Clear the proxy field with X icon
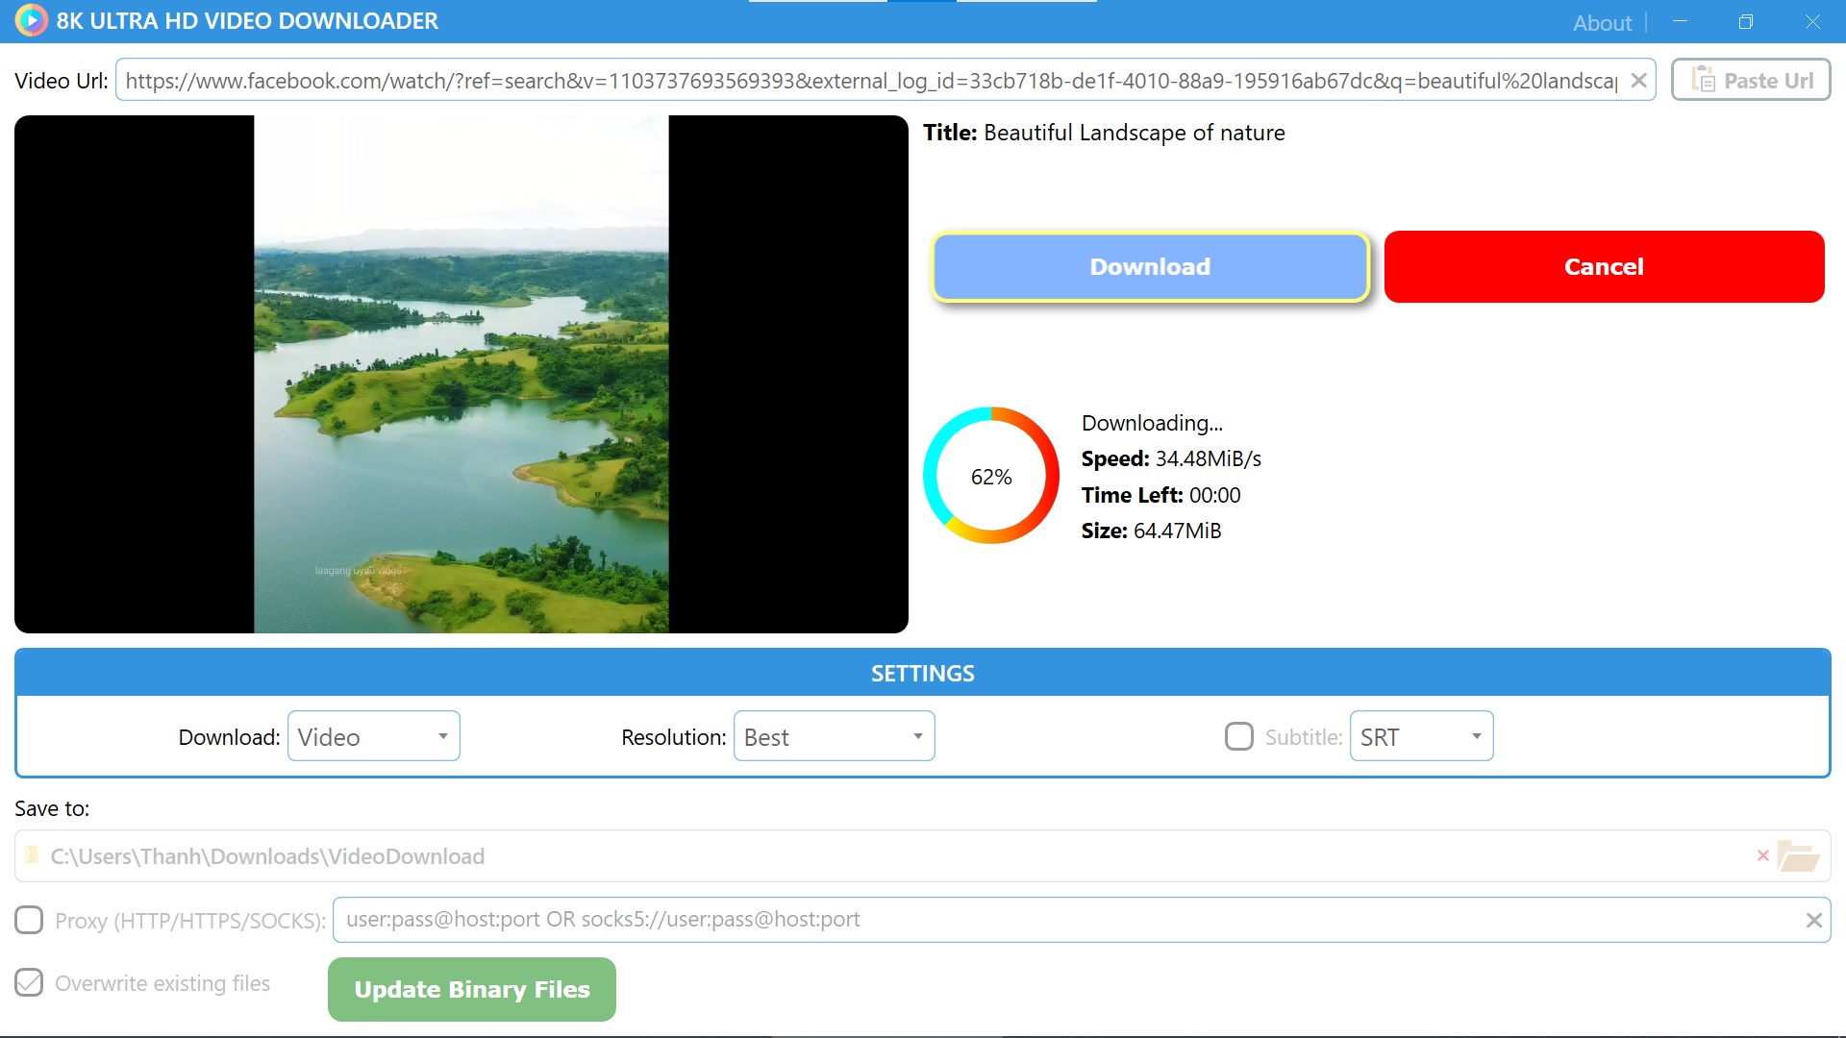Image resolution: width=1846 pixels, height=1038 pixels. [1813, 920]
